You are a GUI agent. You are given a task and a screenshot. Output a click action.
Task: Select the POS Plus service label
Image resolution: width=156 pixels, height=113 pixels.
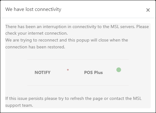pos(93,72)
